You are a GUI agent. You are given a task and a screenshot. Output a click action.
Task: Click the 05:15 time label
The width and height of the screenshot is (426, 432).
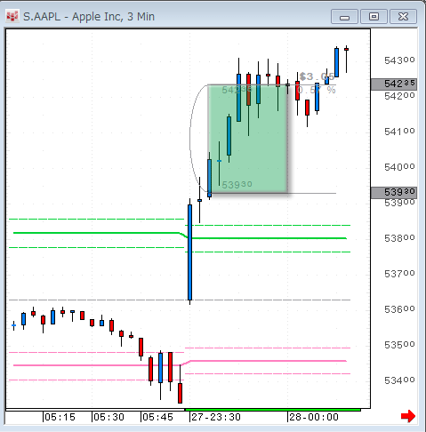[60, 418]
